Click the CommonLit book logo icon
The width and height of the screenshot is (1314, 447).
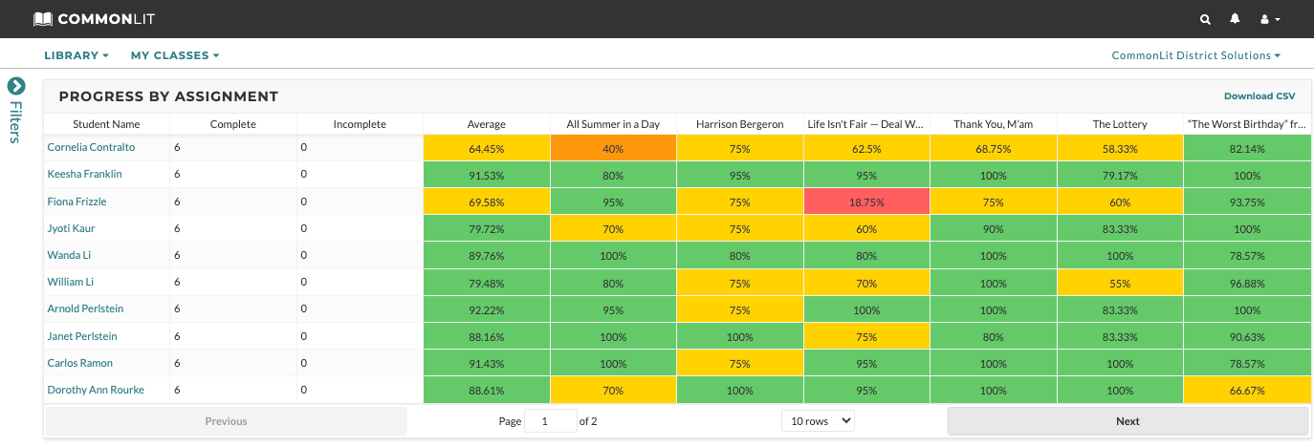(x=43, y=19)
